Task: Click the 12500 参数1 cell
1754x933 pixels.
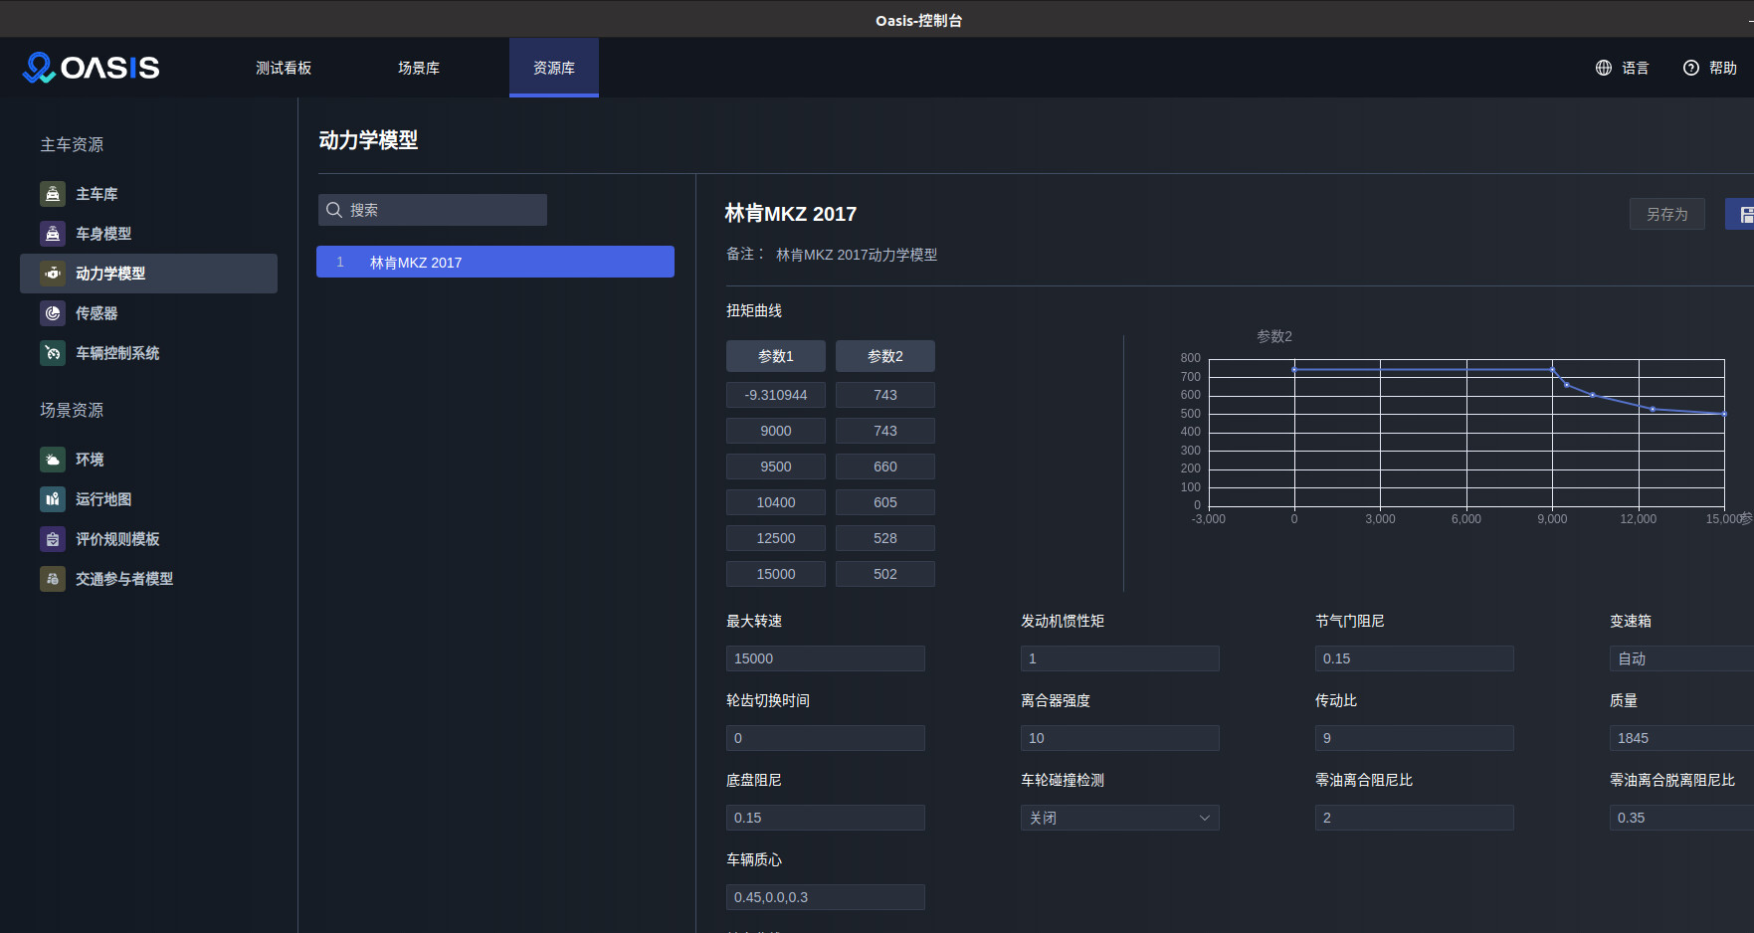Action: (776, 538)
